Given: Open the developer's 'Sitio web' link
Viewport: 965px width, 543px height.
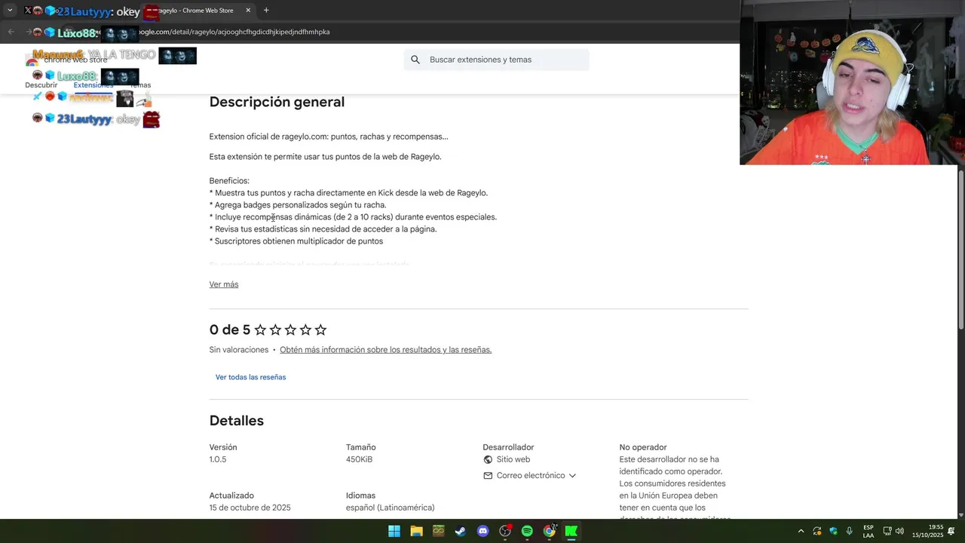Looking at the screenshot, I should (513, 459).
